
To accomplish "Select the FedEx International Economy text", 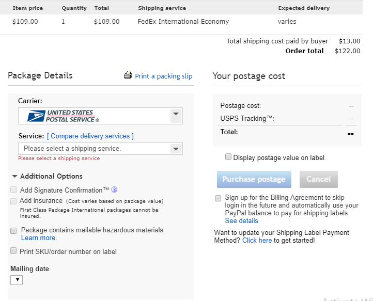I will (x=183, y=22).
